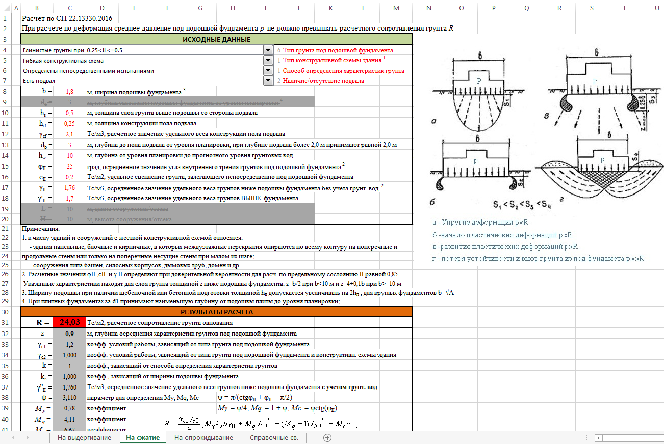The height and width of the screenshot is (444, 664).
Task: Select row 8 header
Action: click(x=5, y=91)
